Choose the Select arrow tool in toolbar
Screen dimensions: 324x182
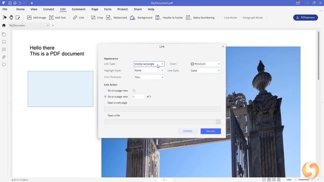(x=5, y=18)
